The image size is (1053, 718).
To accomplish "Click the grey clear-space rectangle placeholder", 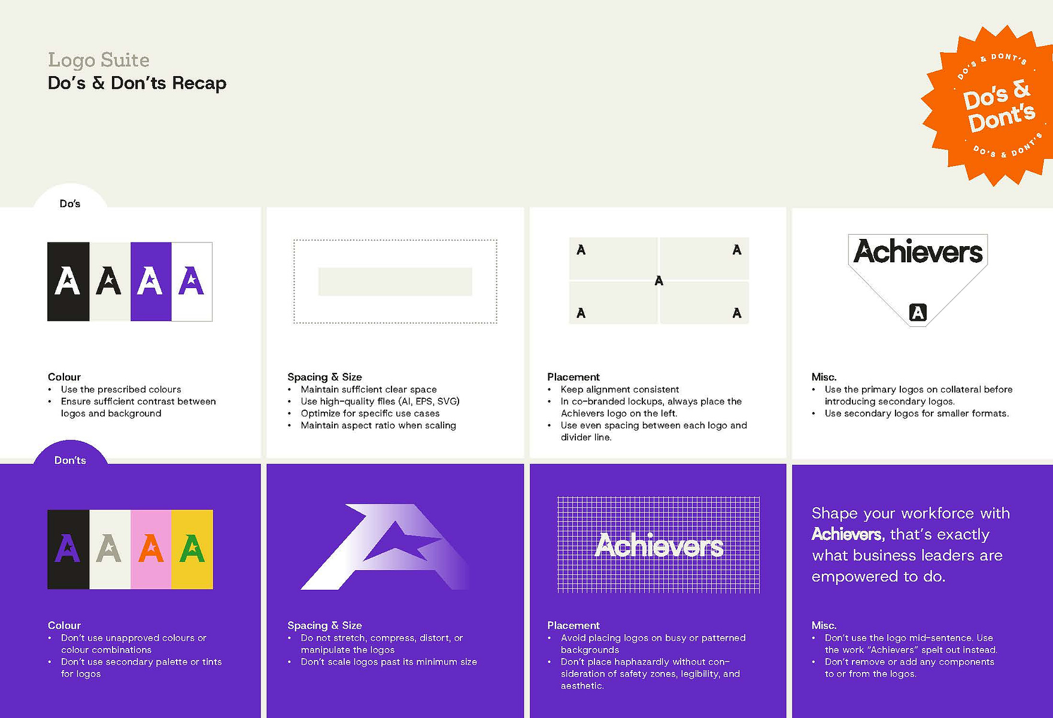I will pos(395,281).
